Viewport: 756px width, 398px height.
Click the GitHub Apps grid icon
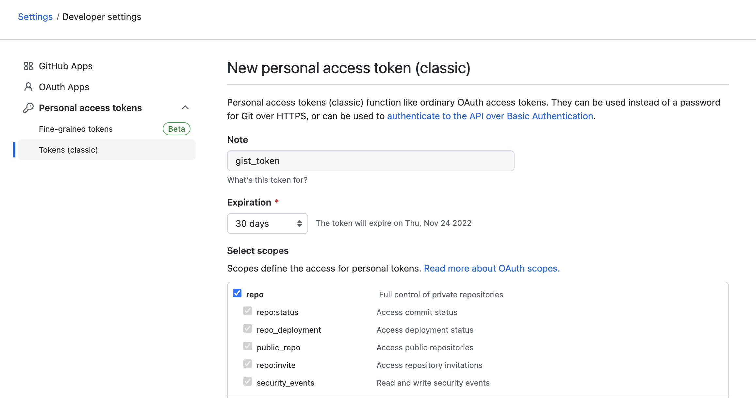28,66
